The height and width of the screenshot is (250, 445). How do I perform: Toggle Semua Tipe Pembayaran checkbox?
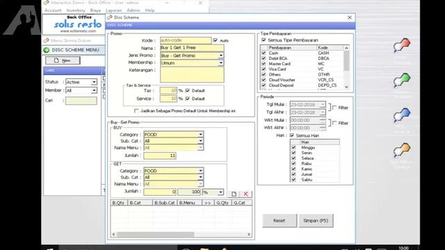(264, 40)
